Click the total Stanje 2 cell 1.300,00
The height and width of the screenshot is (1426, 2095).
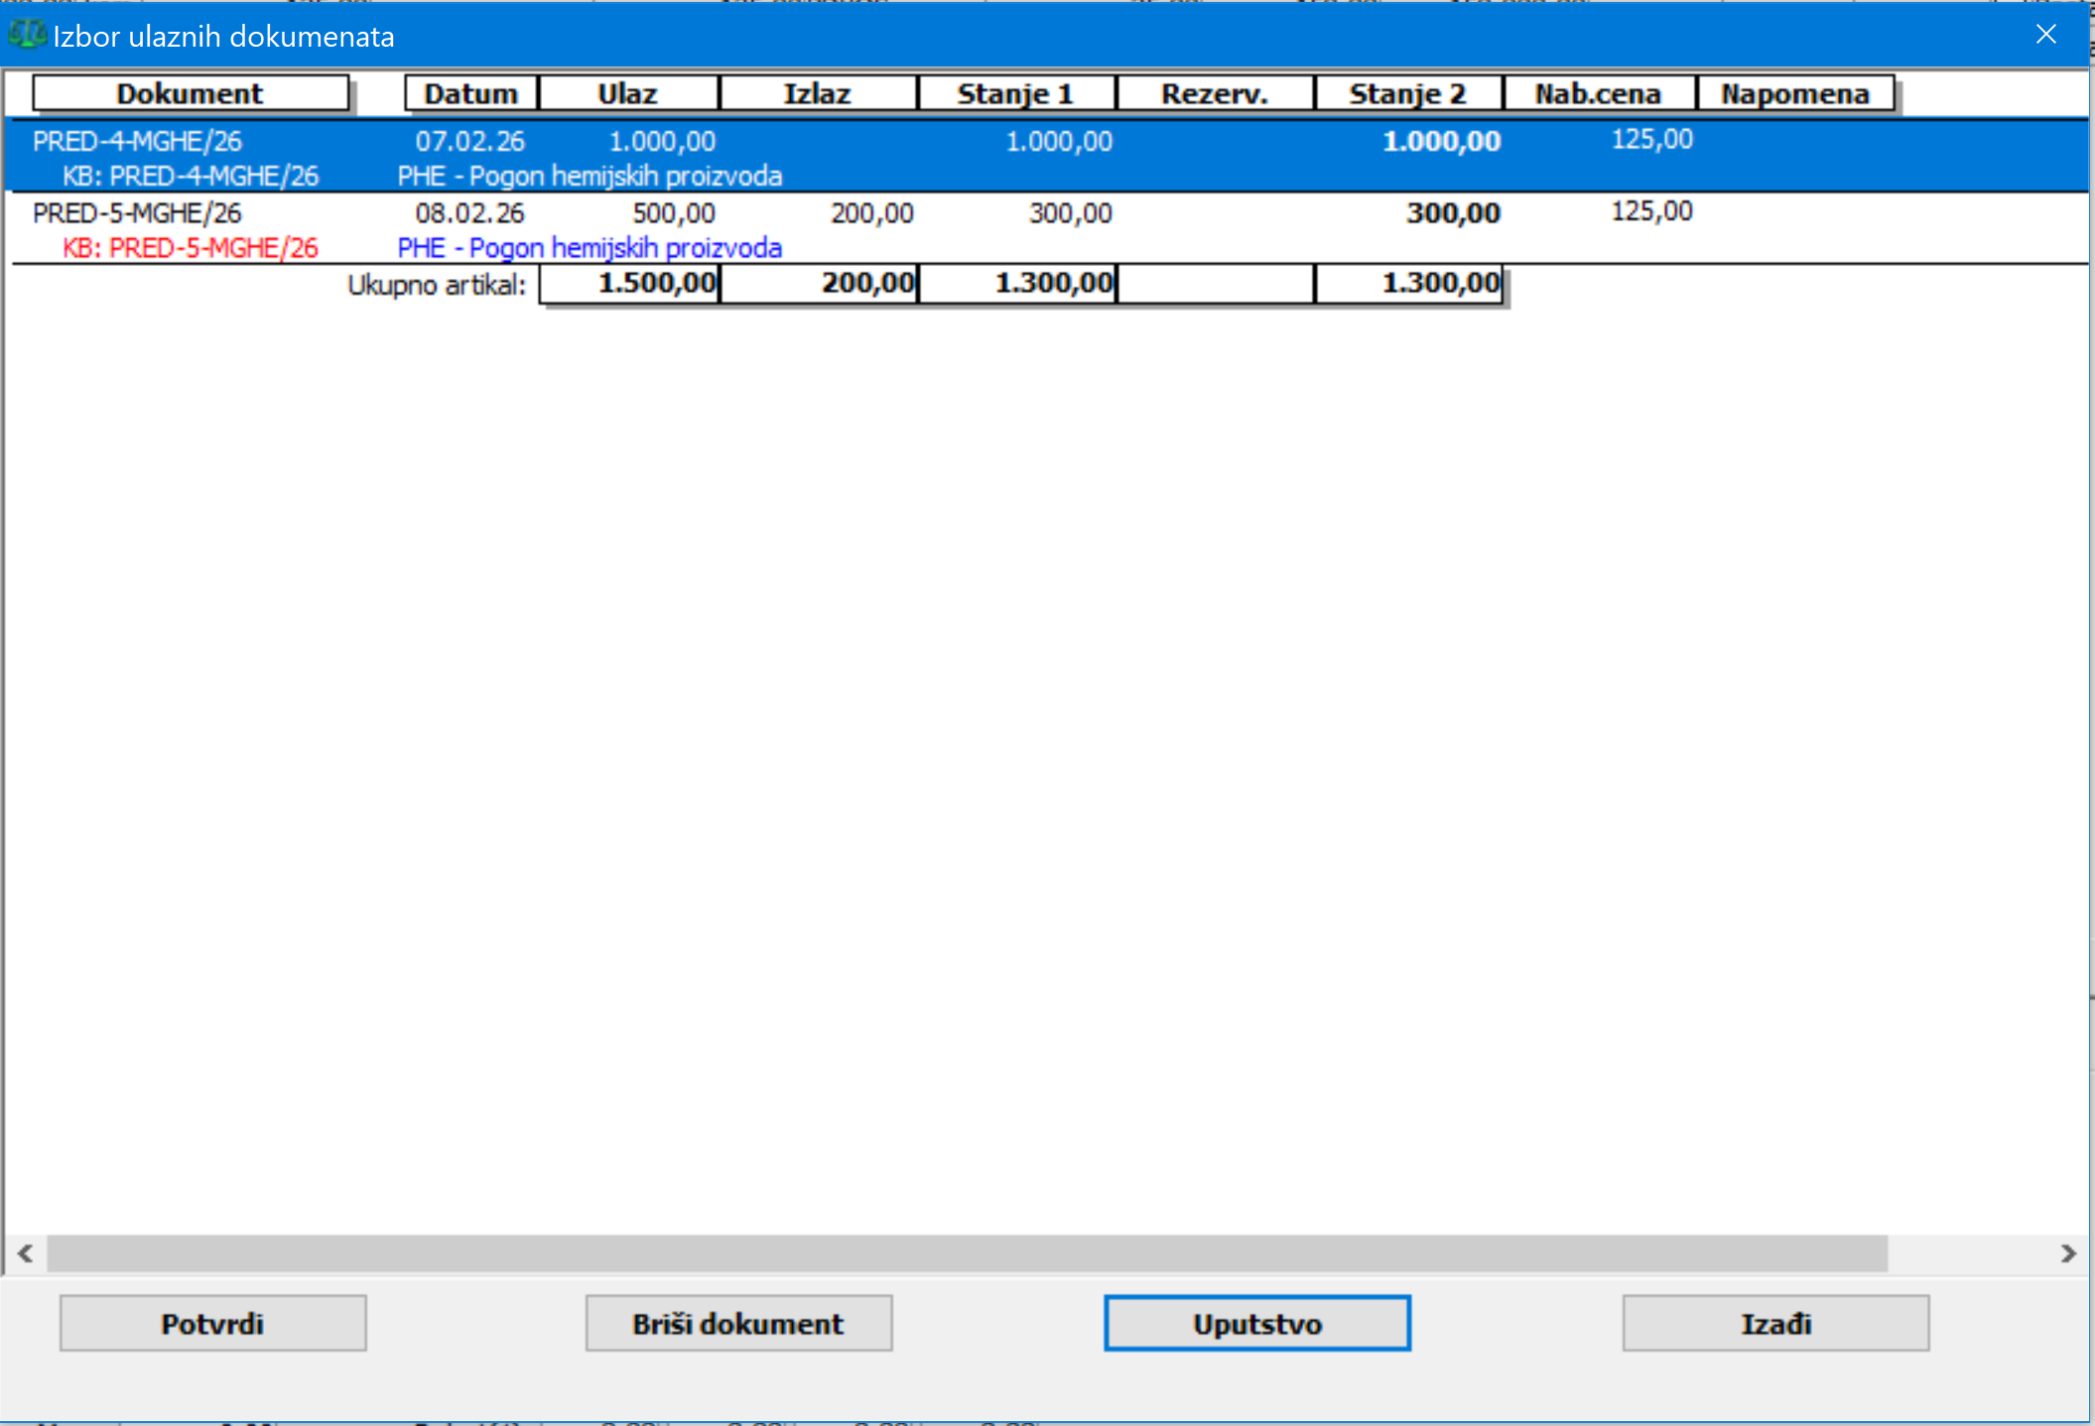pos(1409,284)
